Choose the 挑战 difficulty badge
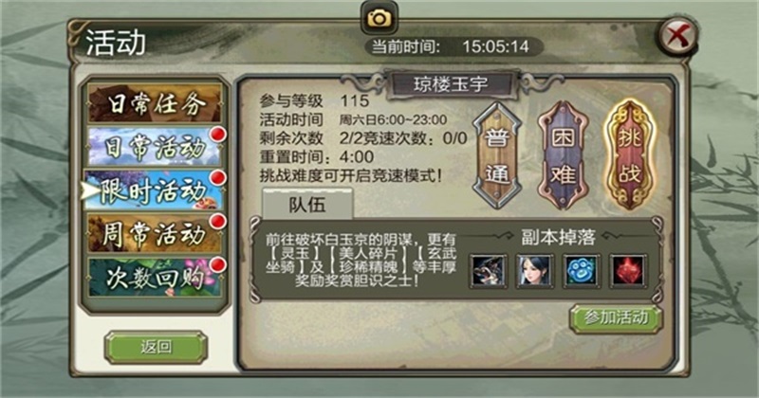Viewport: 759px width, 398px height. 629,154
